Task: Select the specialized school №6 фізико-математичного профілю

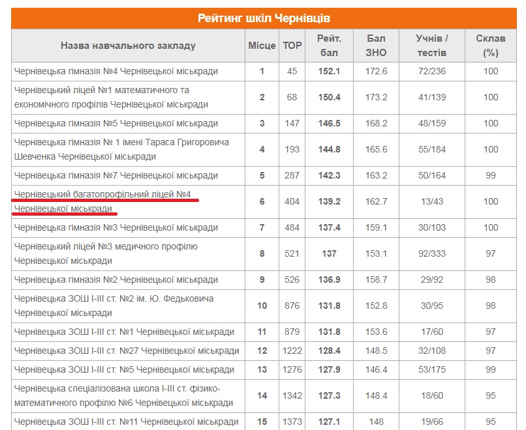Action: 124,396
